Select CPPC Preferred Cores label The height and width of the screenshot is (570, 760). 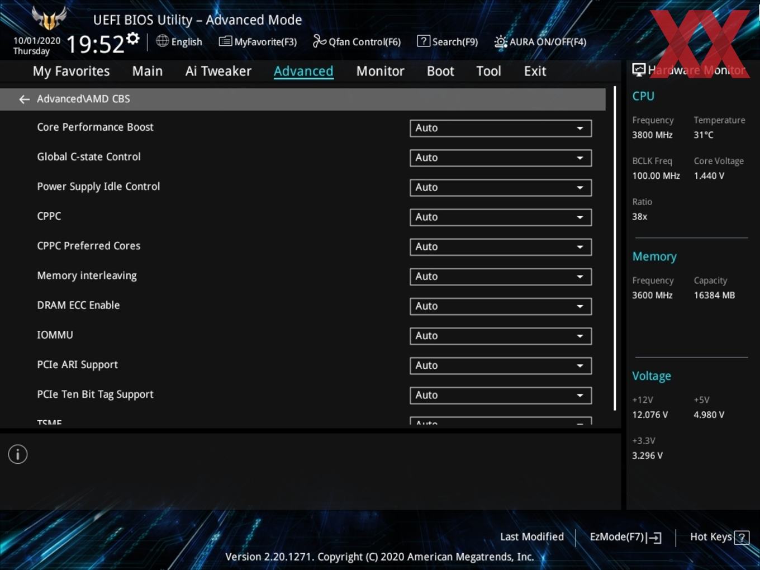point(89,246)
